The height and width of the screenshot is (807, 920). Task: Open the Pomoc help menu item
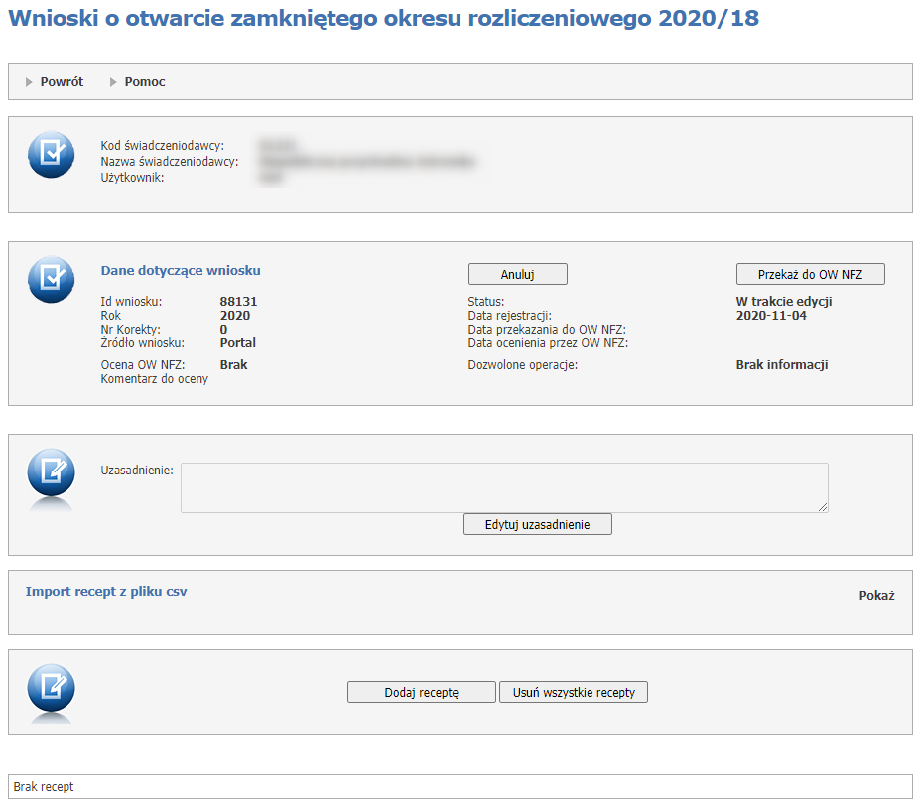145,82
